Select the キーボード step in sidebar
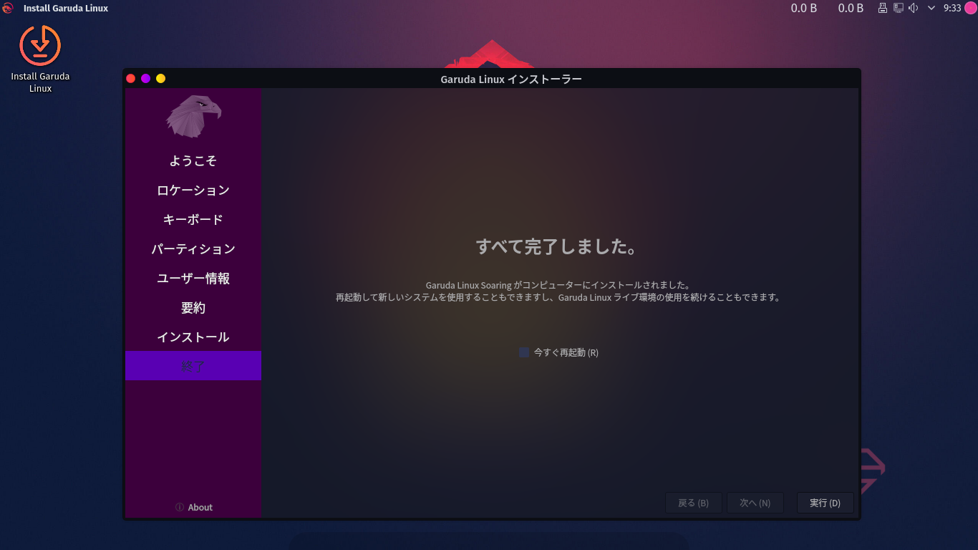The image size is (978, 550). tap(193, 219)
